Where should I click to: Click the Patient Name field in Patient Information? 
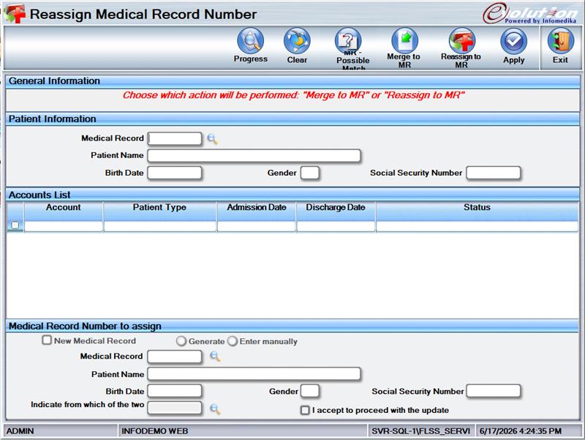[x=254, y=155]
